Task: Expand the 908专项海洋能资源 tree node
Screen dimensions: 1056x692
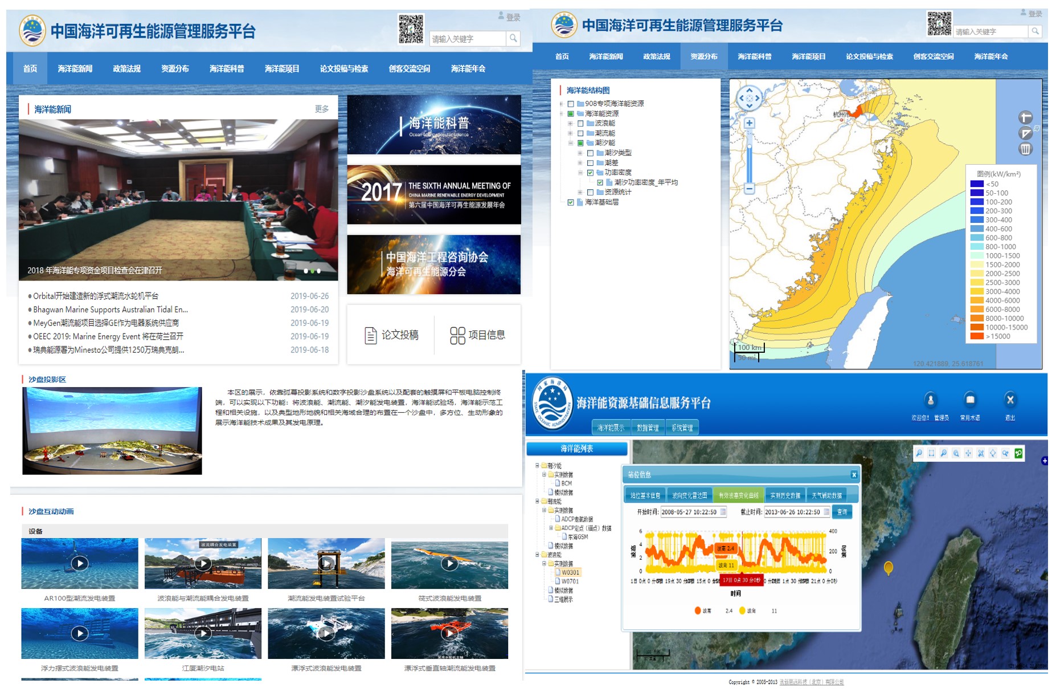Action: point(562,104)
